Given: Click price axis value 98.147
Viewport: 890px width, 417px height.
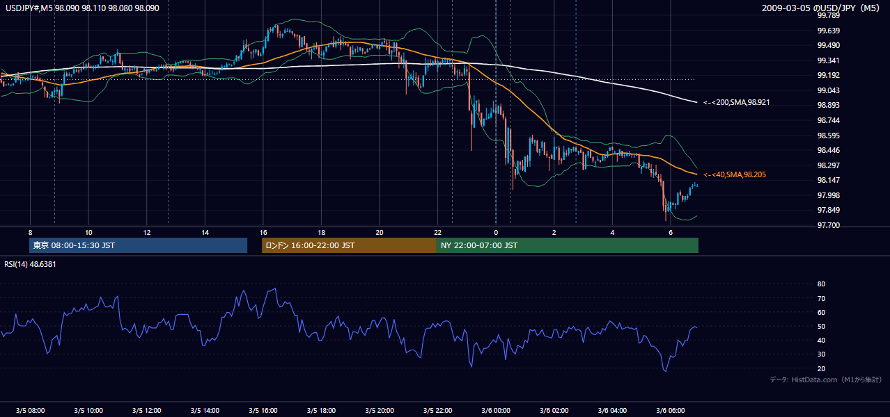Looking at the screenshot, I should coord(829,180).
